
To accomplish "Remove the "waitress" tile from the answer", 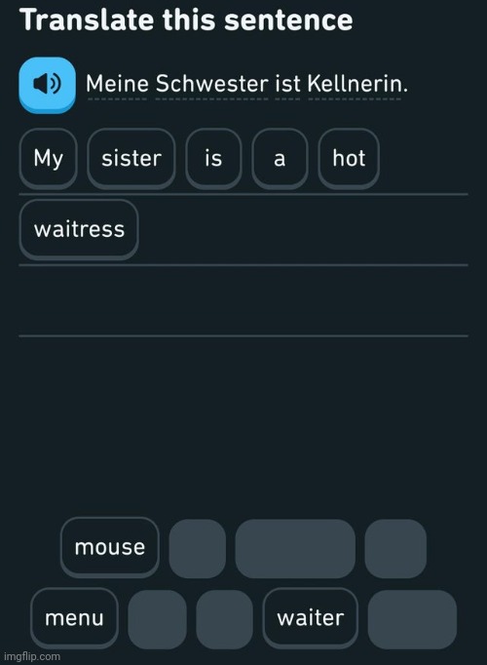I will [79, 229].
